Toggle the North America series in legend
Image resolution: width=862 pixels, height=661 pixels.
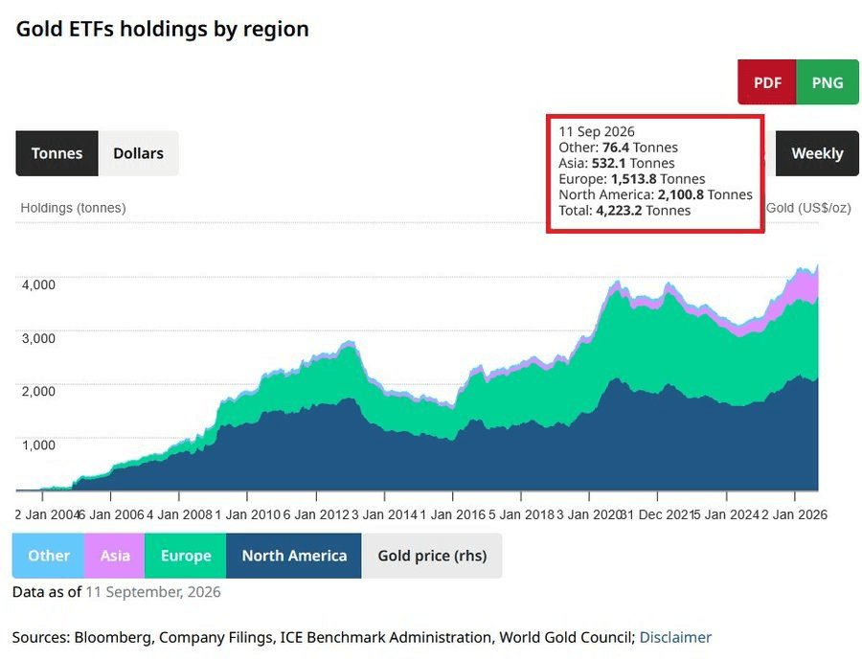[294, 556]
